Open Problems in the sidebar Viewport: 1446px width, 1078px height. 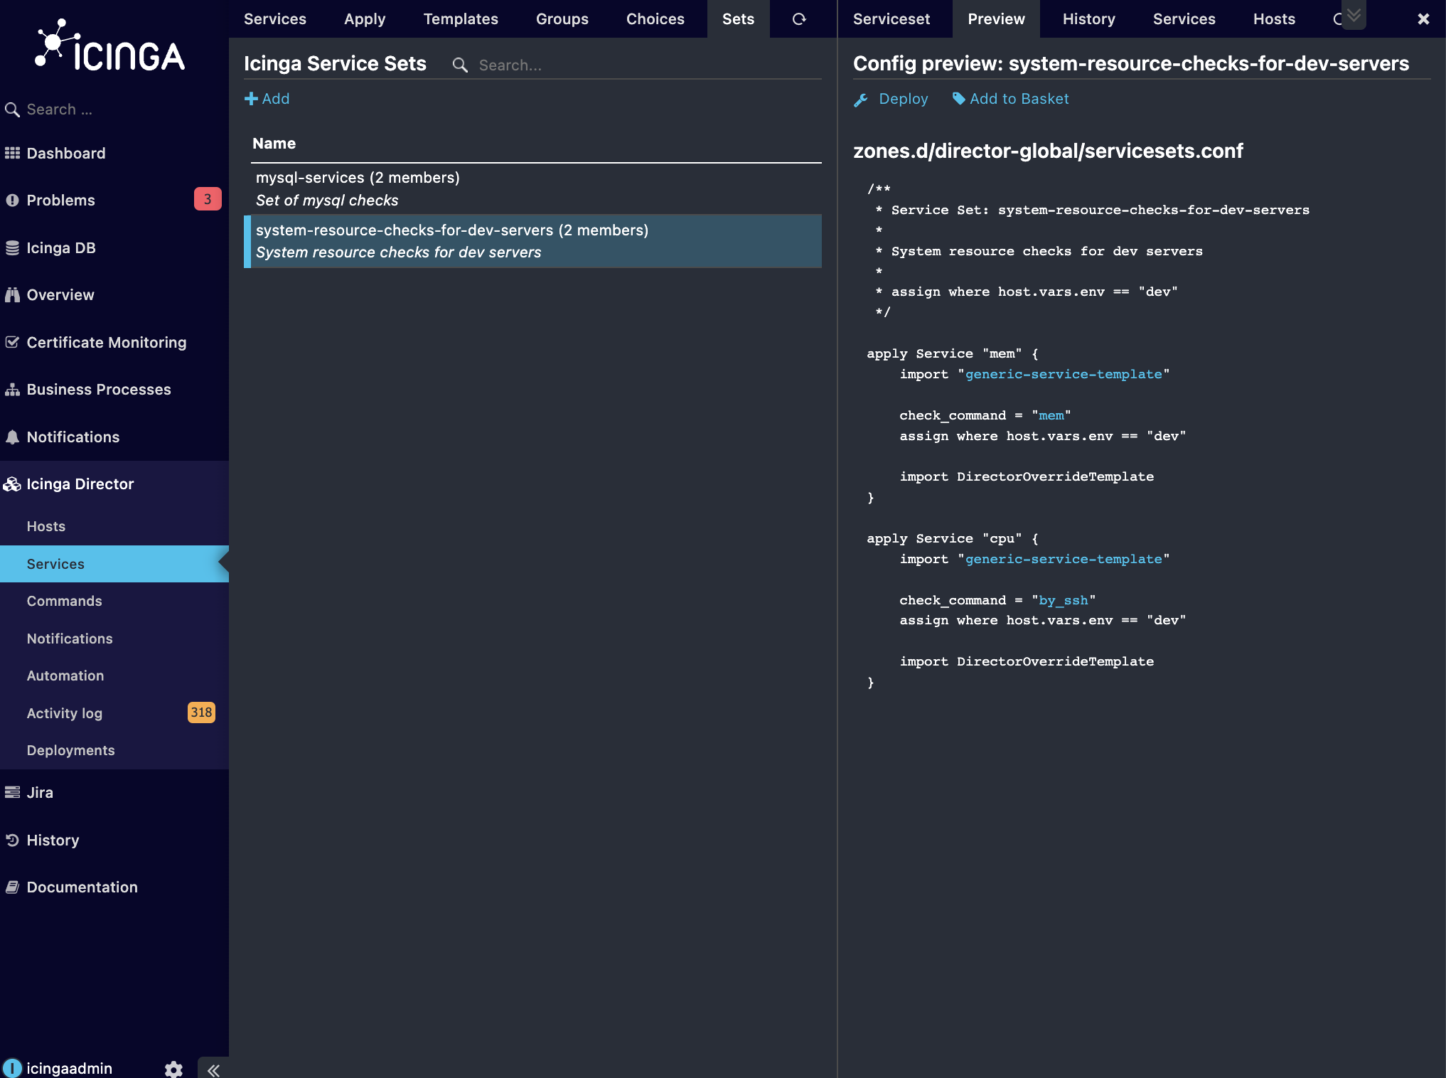(114, 201)
